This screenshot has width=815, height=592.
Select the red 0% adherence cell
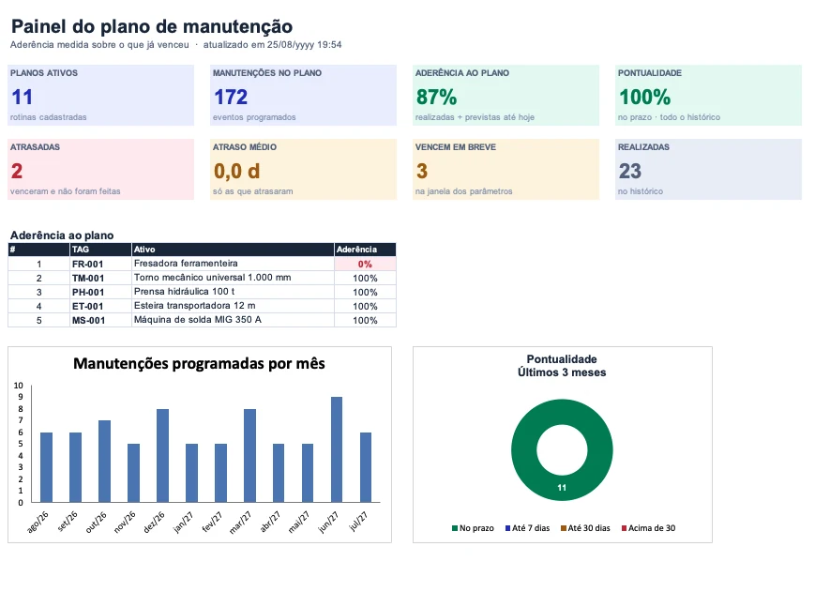(x=365, y=264)
